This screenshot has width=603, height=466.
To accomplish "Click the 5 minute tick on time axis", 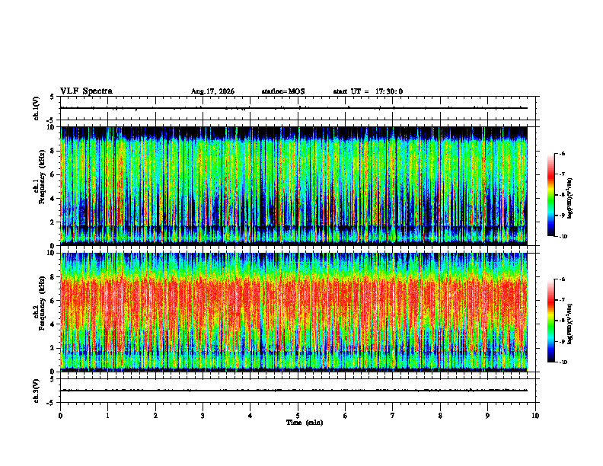I will tap(298, 416).
